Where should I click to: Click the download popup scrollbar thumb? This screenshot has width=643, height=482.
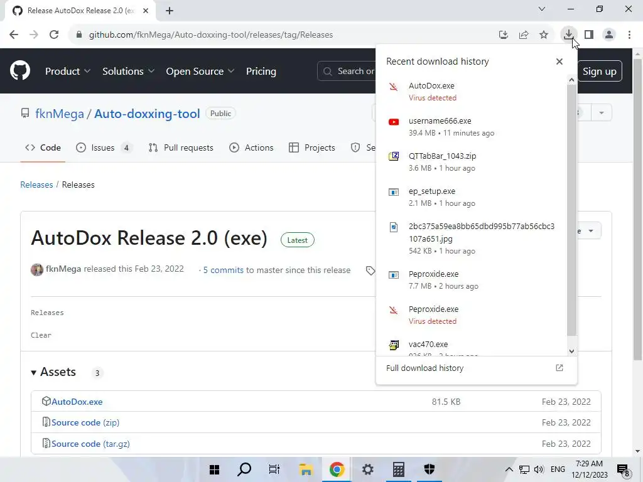571,211
